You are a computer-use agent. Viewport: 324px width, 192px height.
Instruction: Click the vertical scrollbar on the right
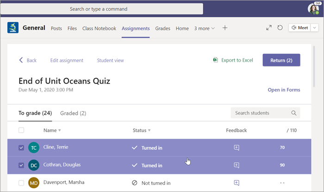point(314,66)
